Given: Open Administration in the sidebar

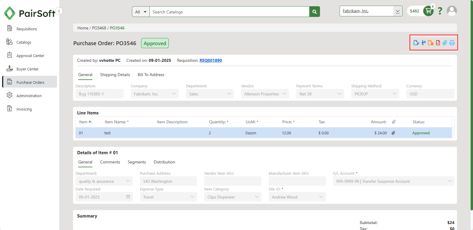Looking at the screenshot, I should [x=29, y=96].
